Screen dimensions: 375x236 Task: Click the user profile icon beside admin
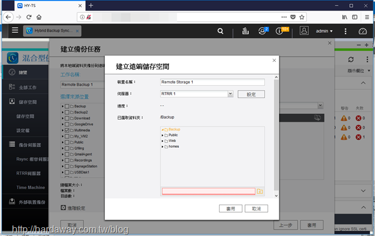click(x=304, y=31)
